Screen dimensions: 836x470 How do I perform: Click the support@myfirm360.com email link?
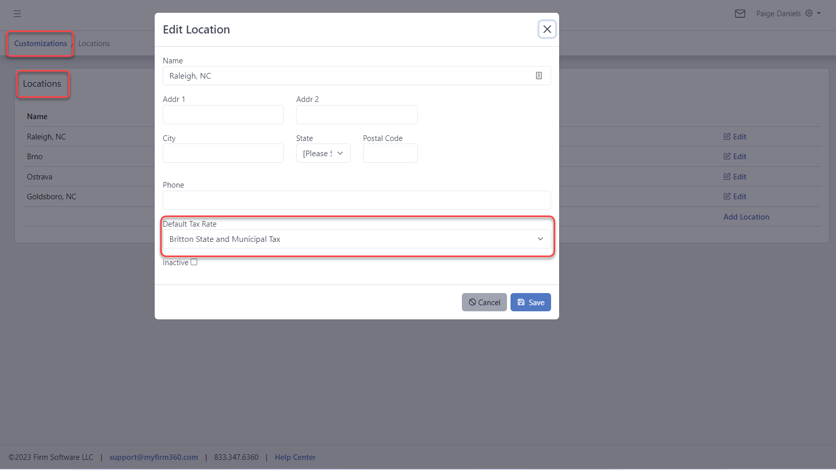coord(154,457)
